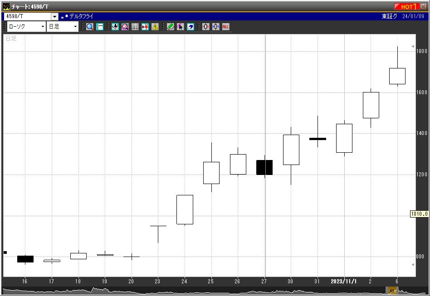Select the eraser tool icon

click(191, 27)
